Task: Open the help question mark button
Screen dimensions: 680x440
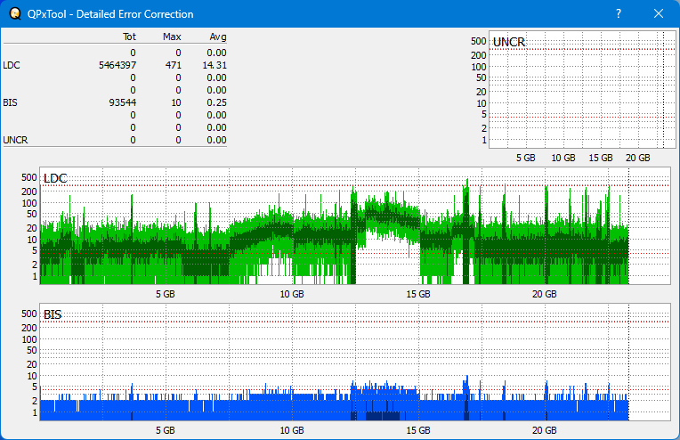Action: coord(619,13)
